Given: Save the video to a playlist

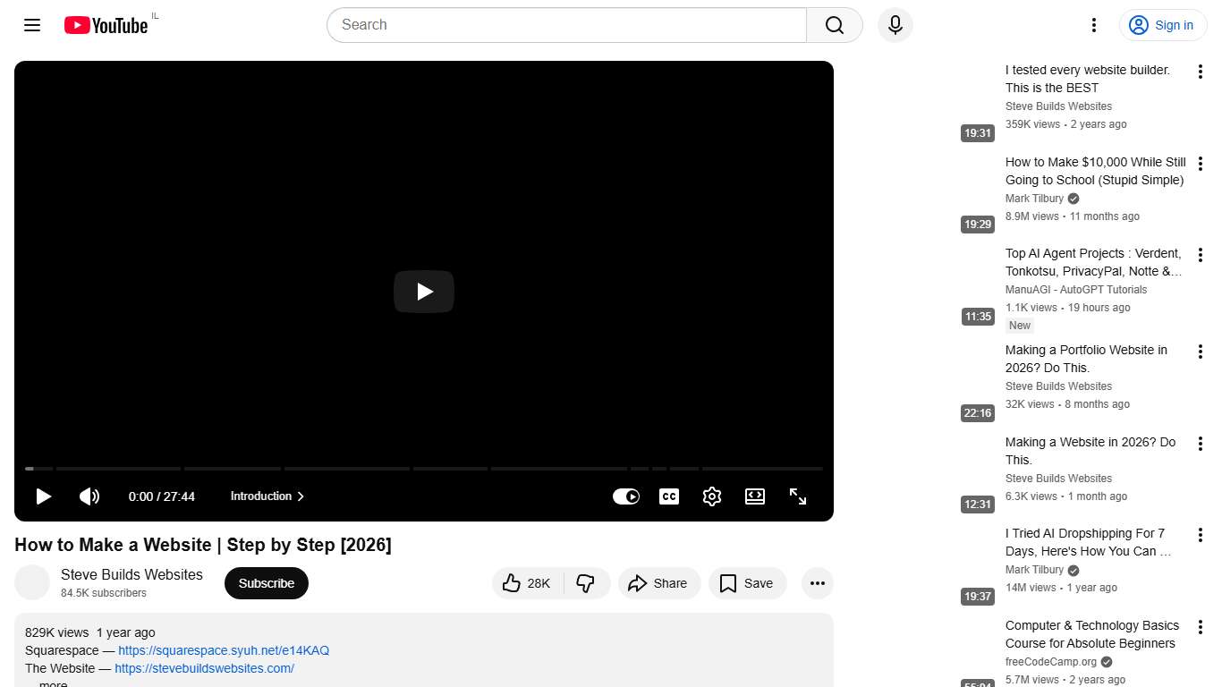Looking at the screenshot, I should [747, 583].
